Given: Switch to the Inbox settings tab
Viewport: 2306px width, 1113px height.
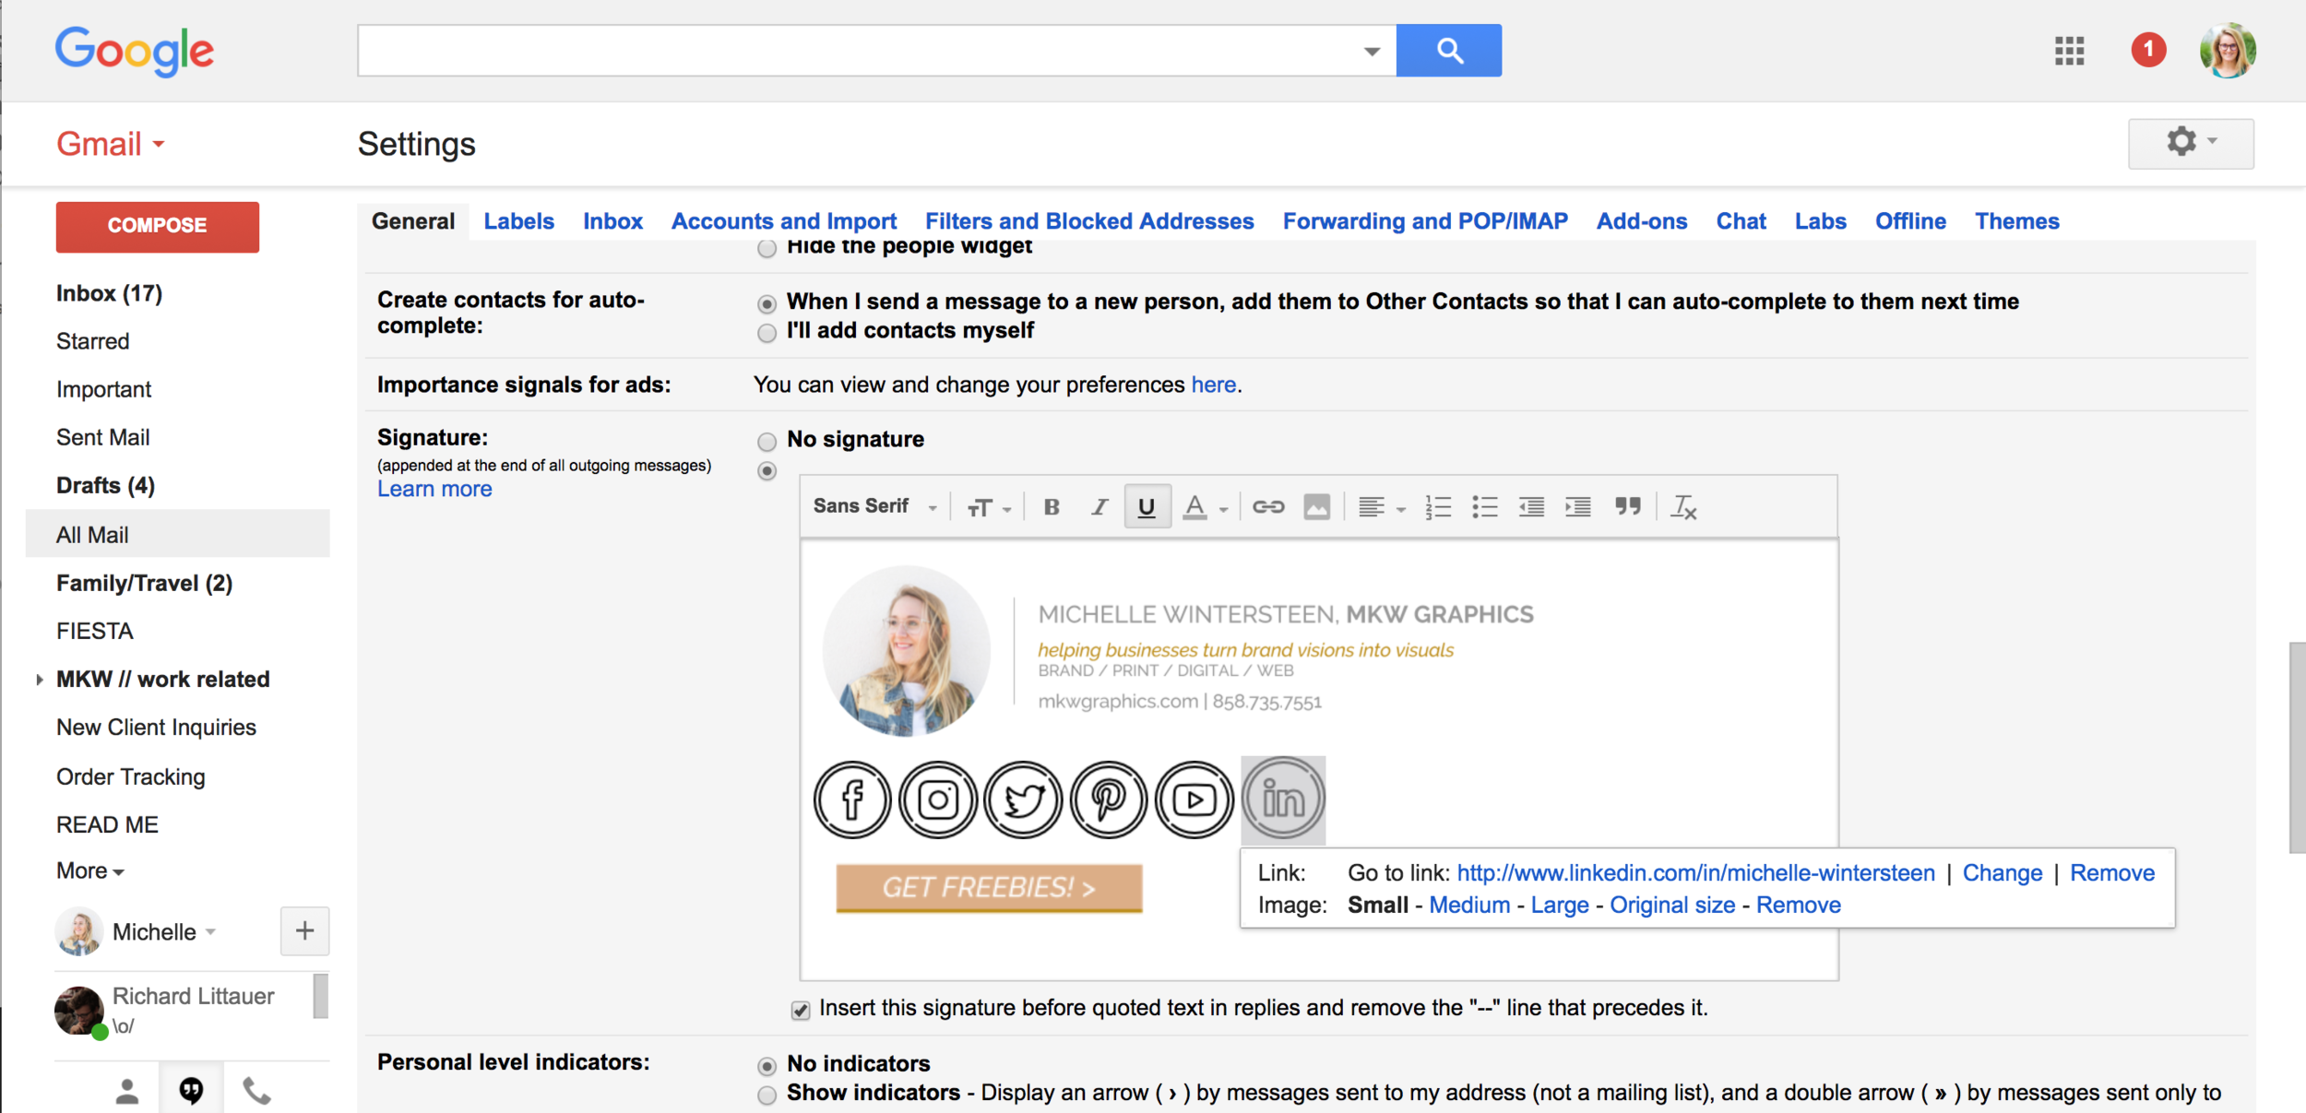Looking at the screenshot, I should click(x=612, y=221).
